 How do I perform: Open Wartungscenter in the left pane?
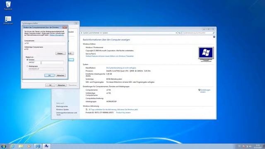62,106
